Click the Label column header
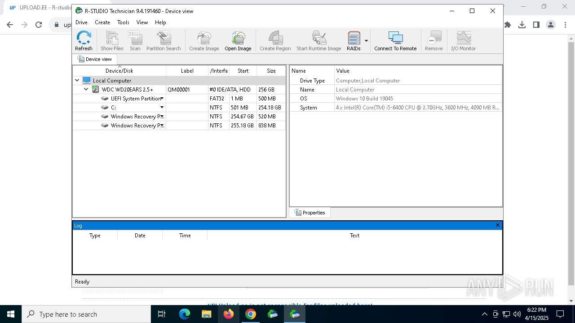575x323 pixels. [187, 71]
